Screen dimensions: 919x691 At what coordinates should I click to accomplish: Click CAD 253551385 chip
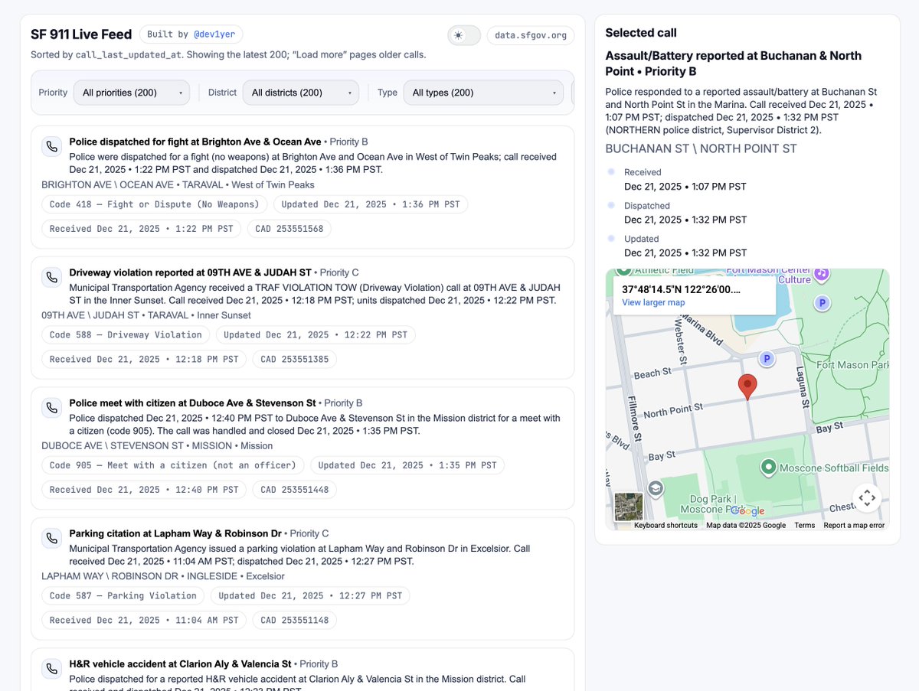[295, 359]
